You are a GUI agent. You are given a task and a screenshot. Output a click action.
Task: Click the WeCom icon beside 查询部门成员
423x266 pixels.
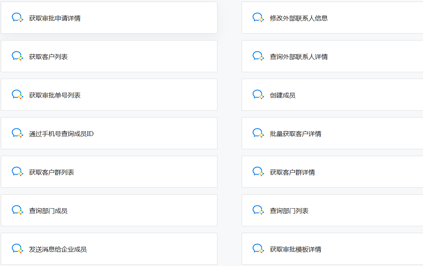[x=17, y=210]
